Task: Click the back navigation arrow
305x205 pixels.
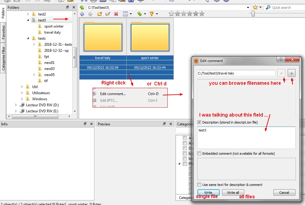Action: click(x=82, y=14)
